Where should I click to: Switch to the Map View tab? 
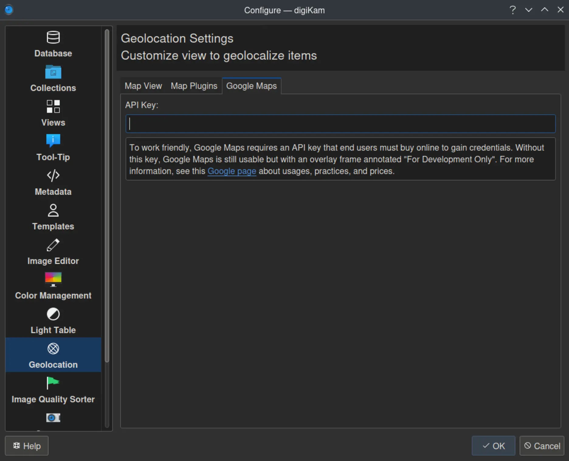tap(143, 86)
